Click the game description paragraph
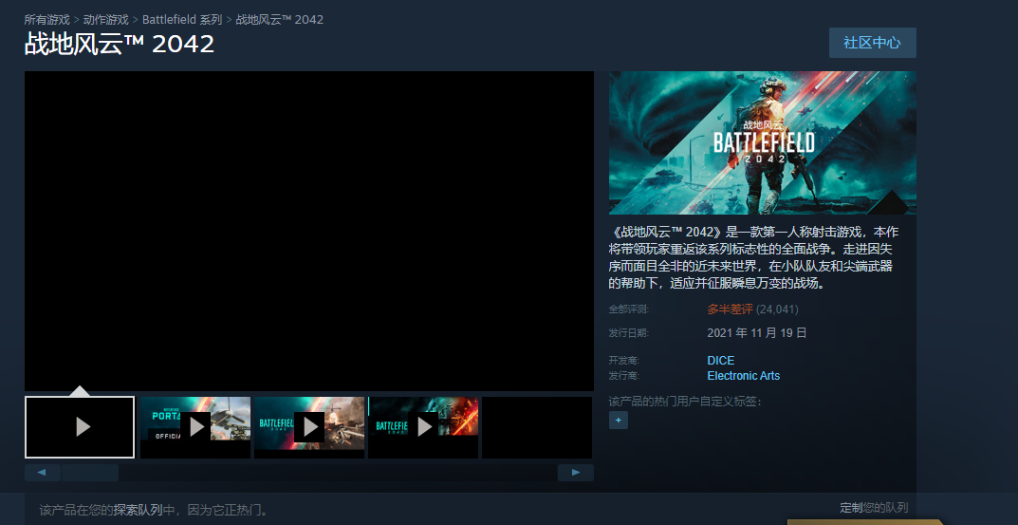This screenshot has height=525, width=1018. (754, 258)
